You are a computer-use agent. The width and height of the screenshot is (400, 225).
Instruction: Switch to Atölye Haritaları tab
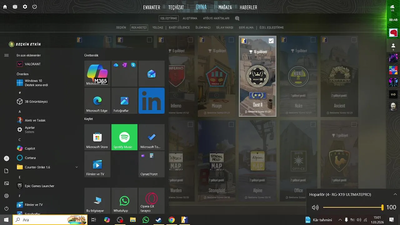[216, 18]
